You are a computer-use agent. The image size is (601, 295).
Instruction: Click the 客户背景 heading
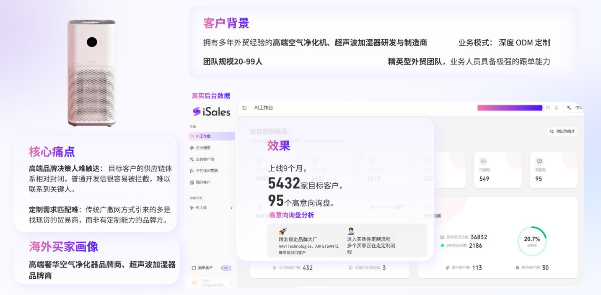tap(226, 23)
